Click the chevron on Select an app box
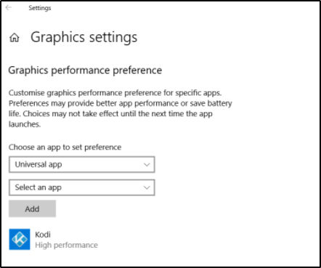The image size is (321, 268). pos(147,187)
